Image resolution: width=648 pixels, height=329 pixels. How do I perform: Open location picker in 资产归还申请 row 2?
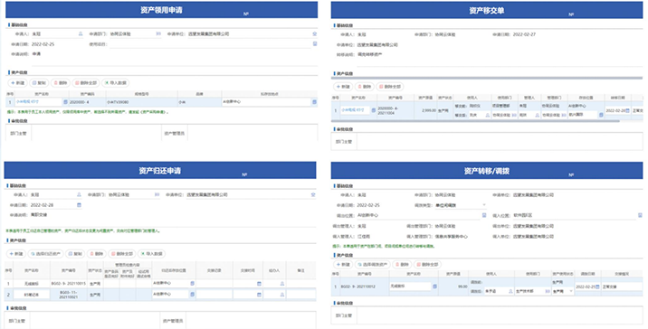click(192, 295)
